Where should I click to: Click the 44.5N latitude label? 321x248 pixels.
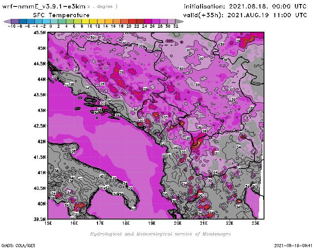click(39, 64)
